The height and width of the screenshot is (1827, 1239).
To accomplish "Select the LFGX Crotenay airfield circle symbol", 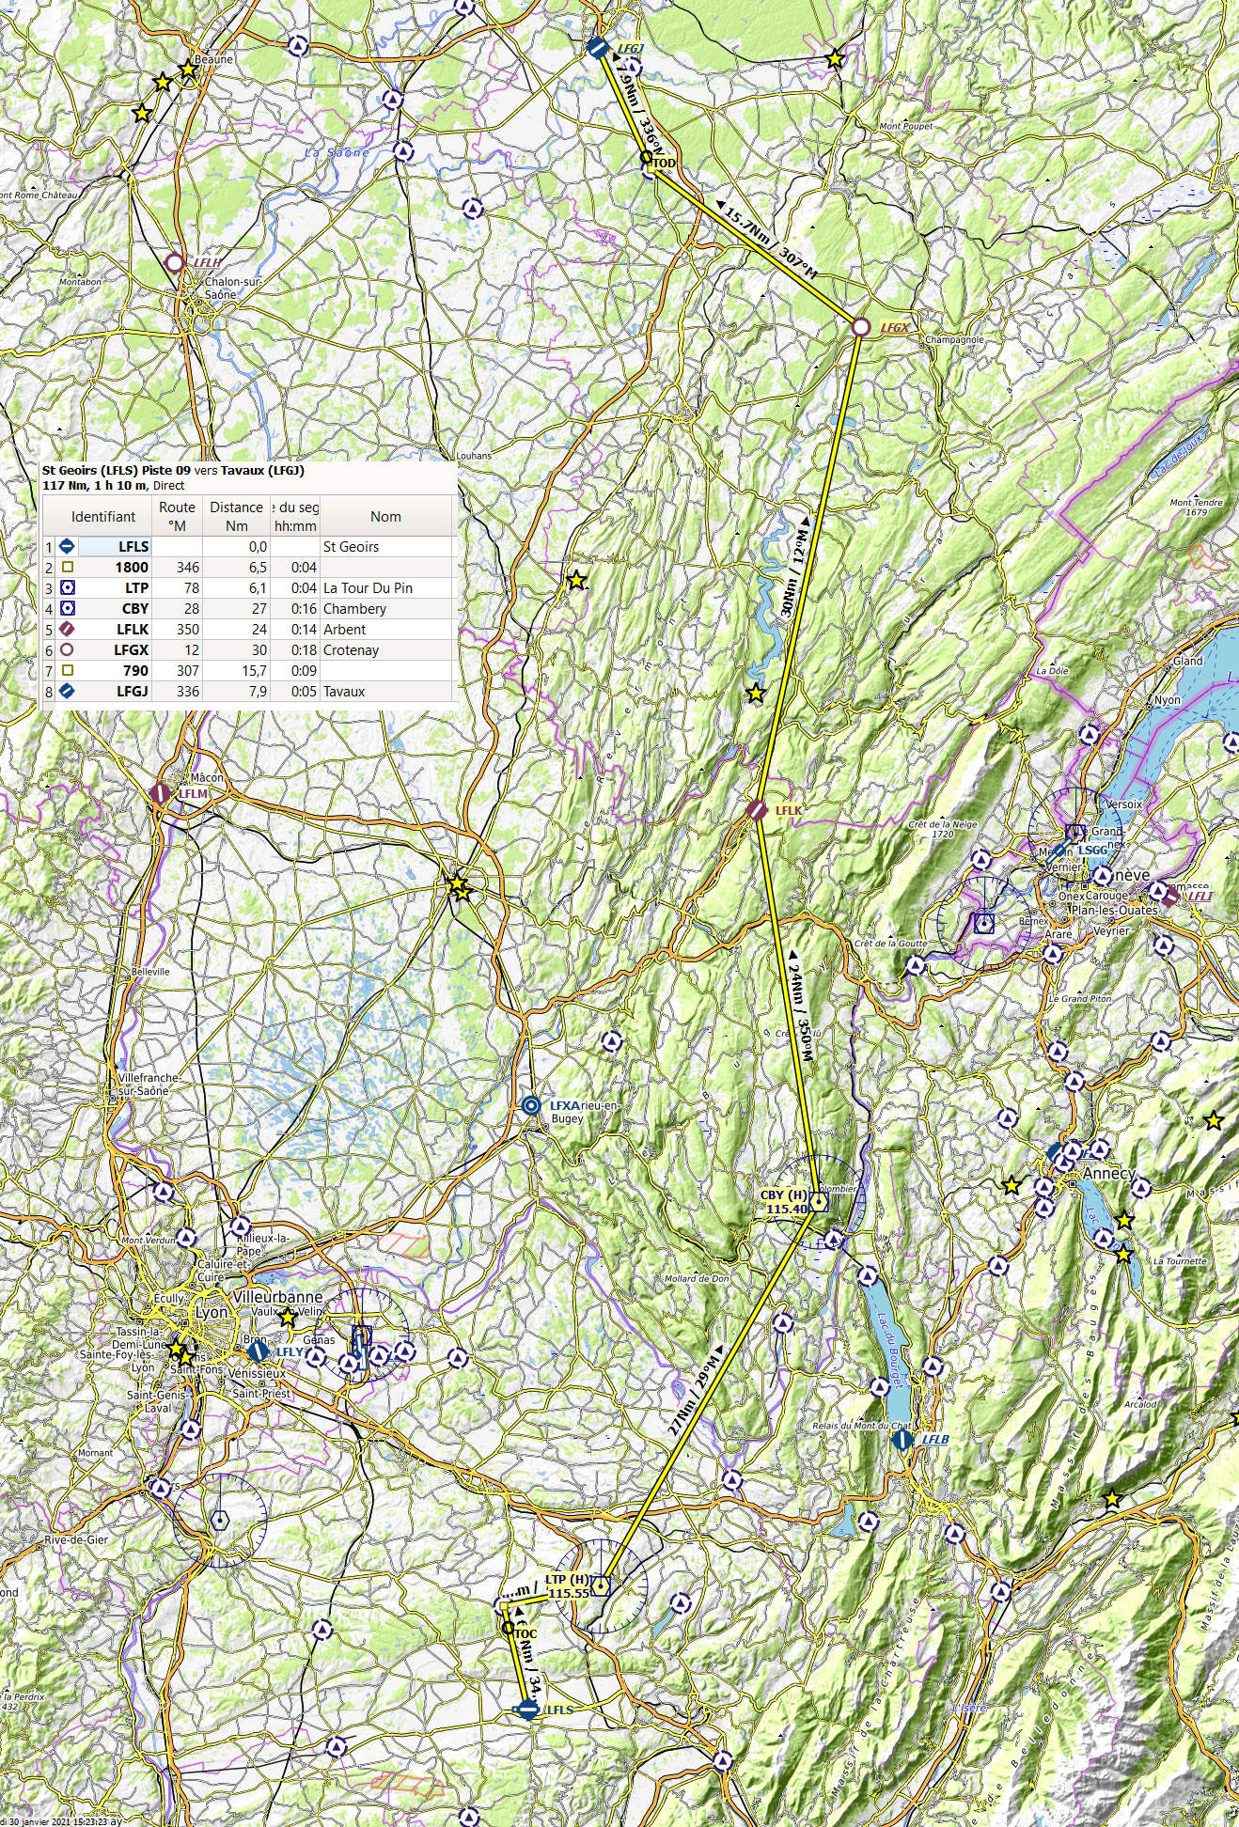I will [x=860, y=327].
